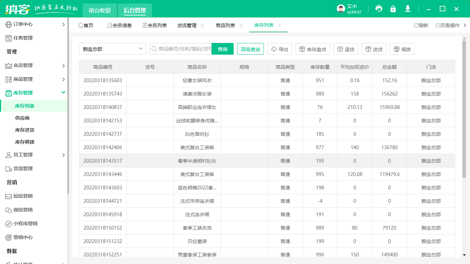Collapse the 库存管理 sidebar section
Image resolution: width=470 pixels, height=264 pixels.
point(21,92)
